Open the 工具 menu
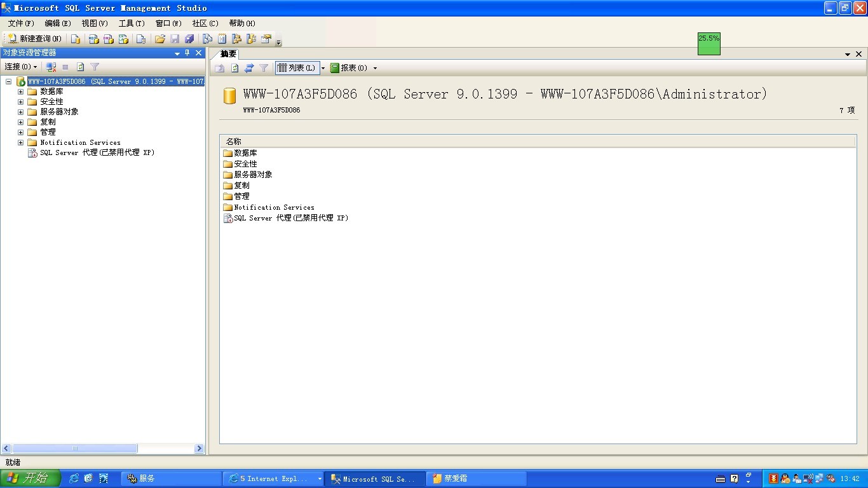 pyautogui.click(x=132, y=24)
